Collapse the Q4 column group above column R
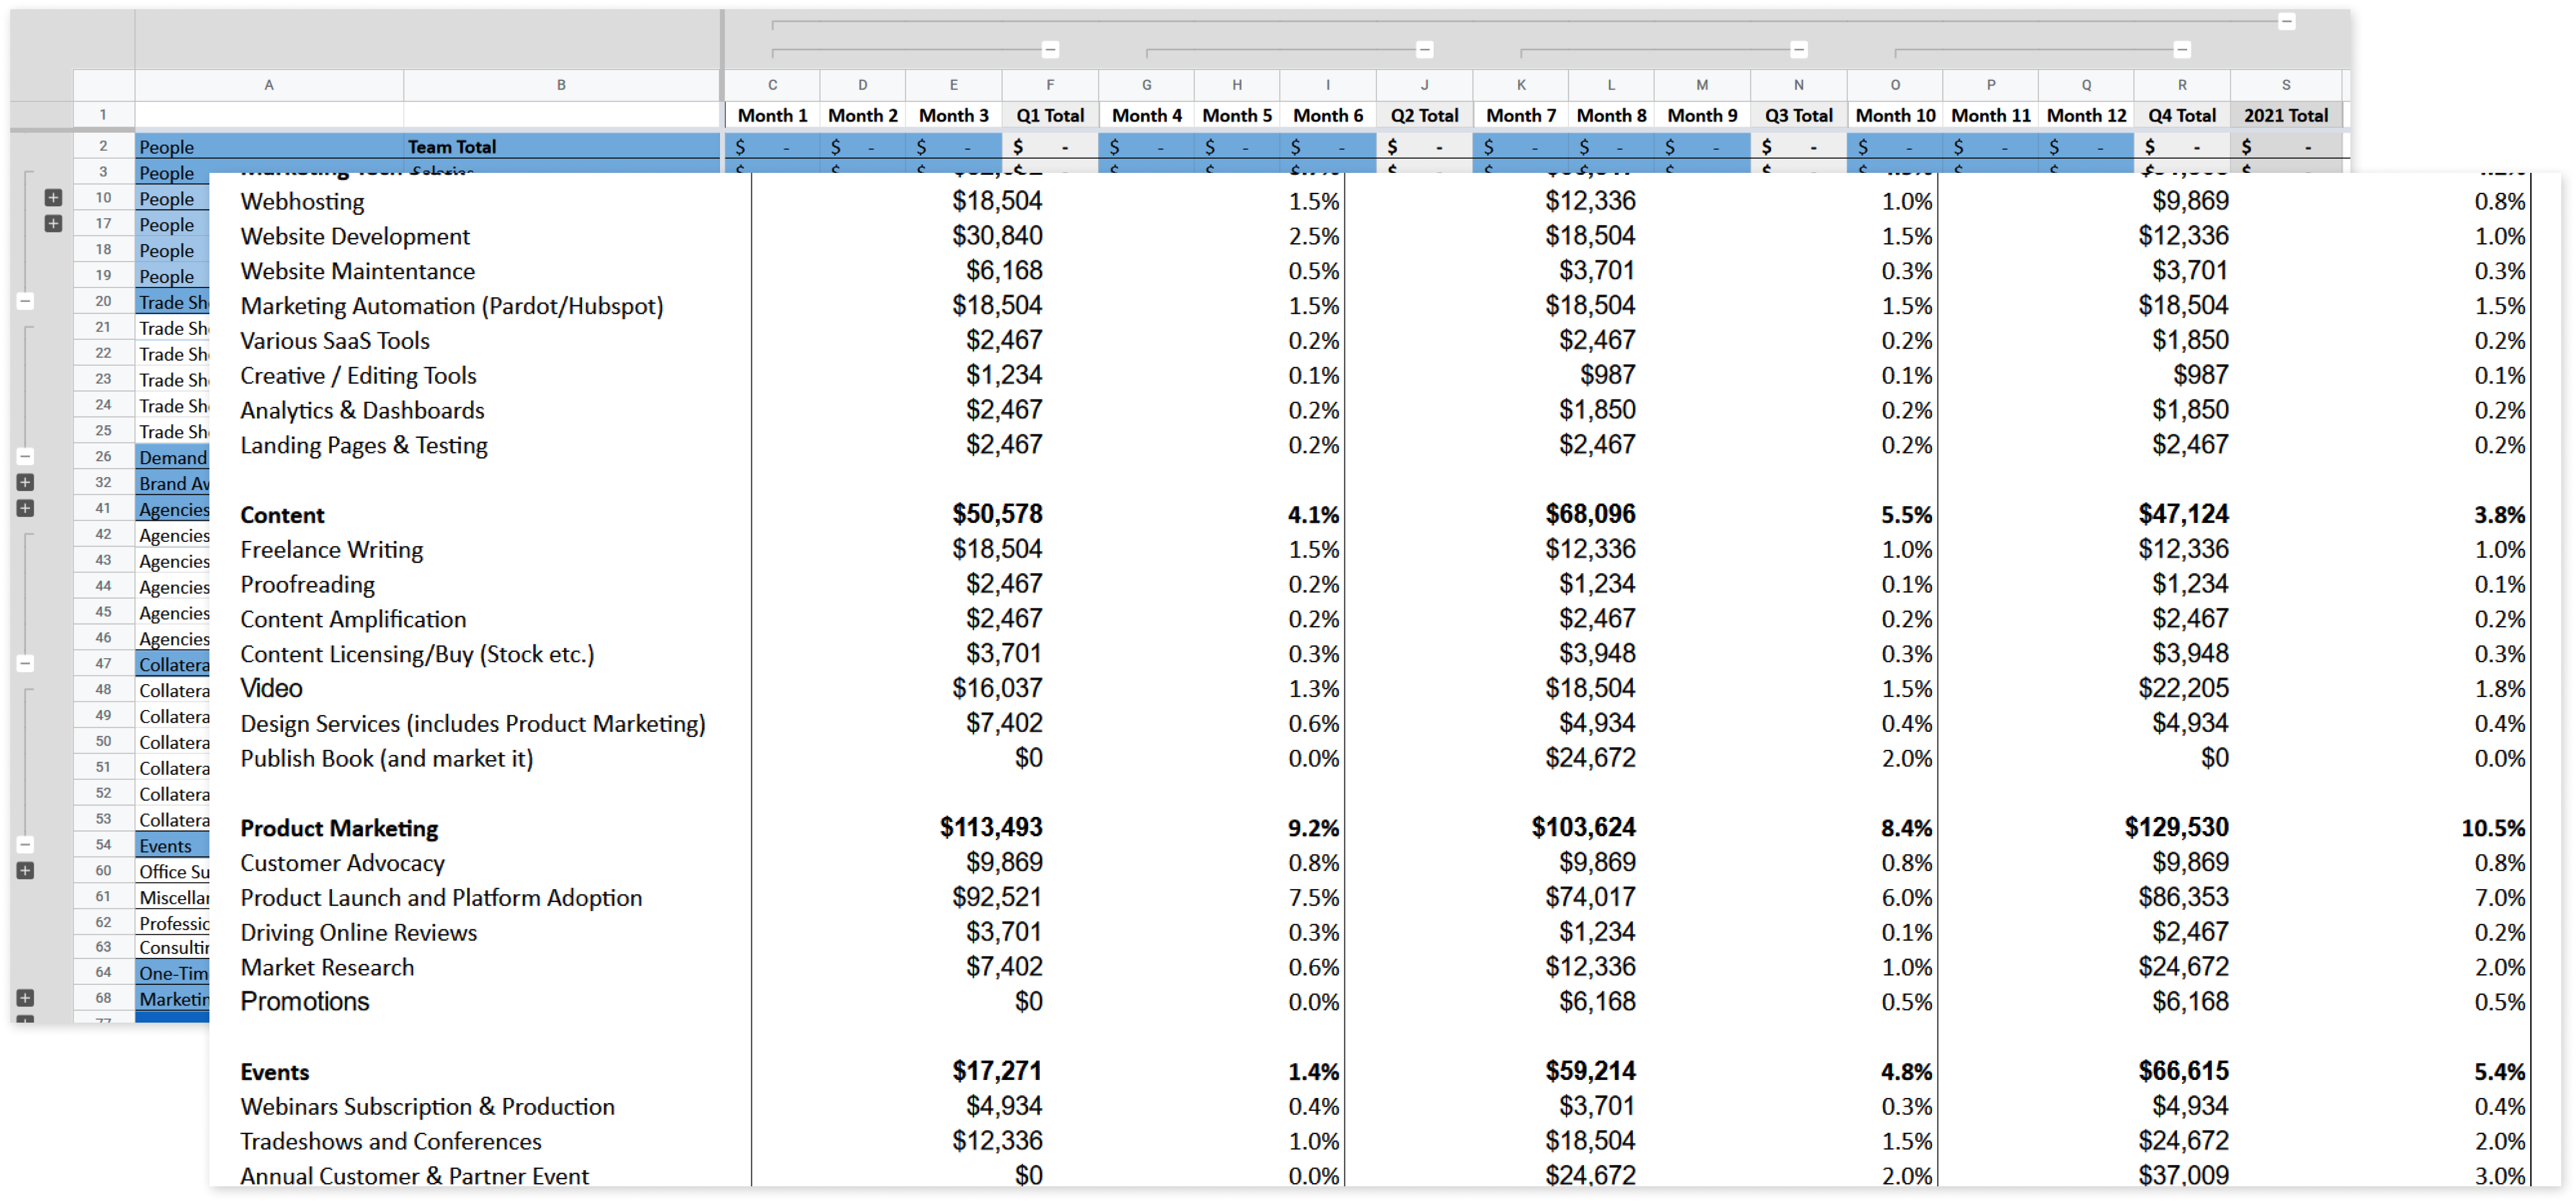The width and height of the screenshot is (2576, 1202). (2182, 49)
